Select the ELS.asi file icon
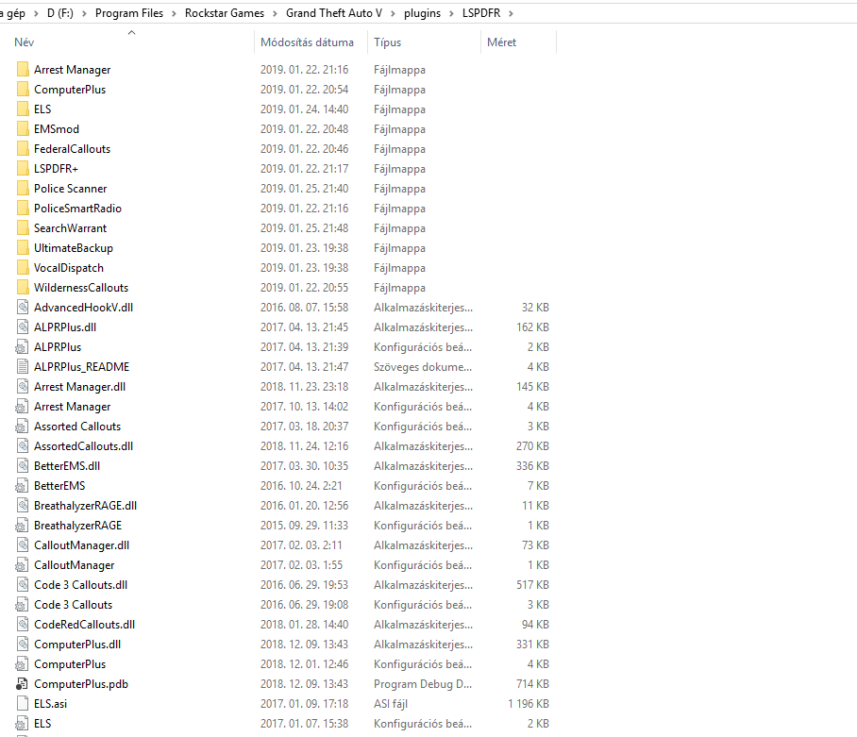The width and height of the screenshot is (857, 737). 23,703
